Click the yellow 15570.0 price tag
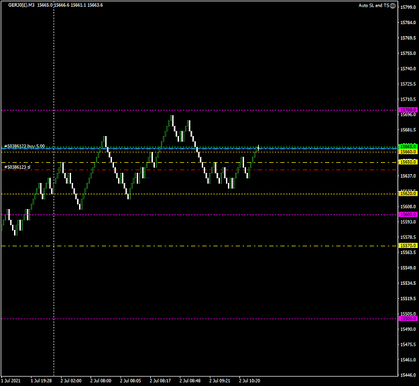 coord(408,245)
